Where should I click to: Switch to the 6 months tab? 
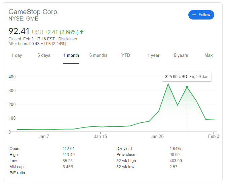pos(98,56)
